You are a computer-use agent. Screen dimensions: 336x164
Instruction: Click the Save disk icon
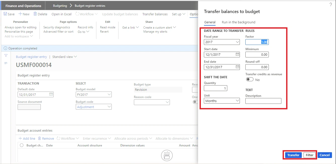coord(5,14)
